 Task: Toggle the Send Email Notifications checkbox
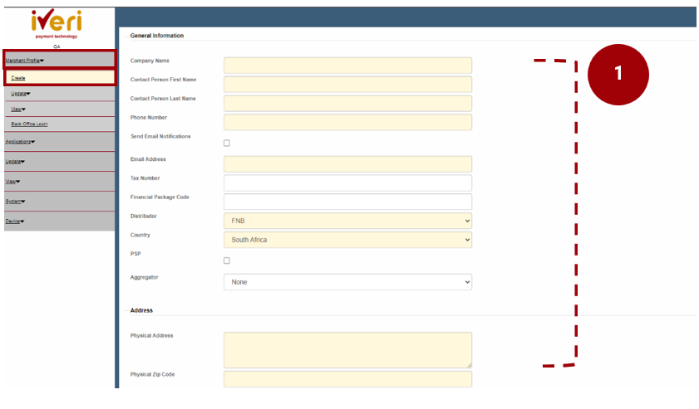tap(227, 144)
